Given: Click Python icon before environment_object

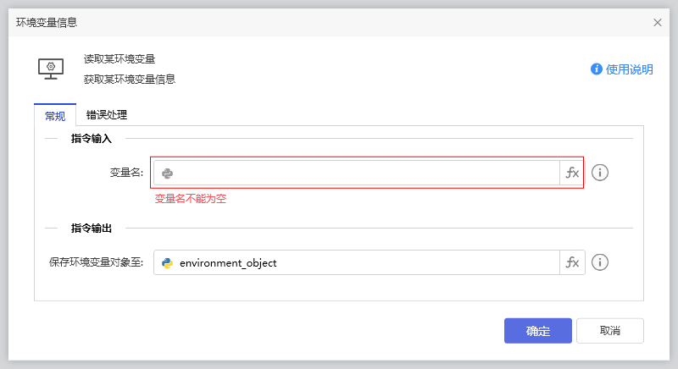Looking at the screenshot, I should 167,262.
